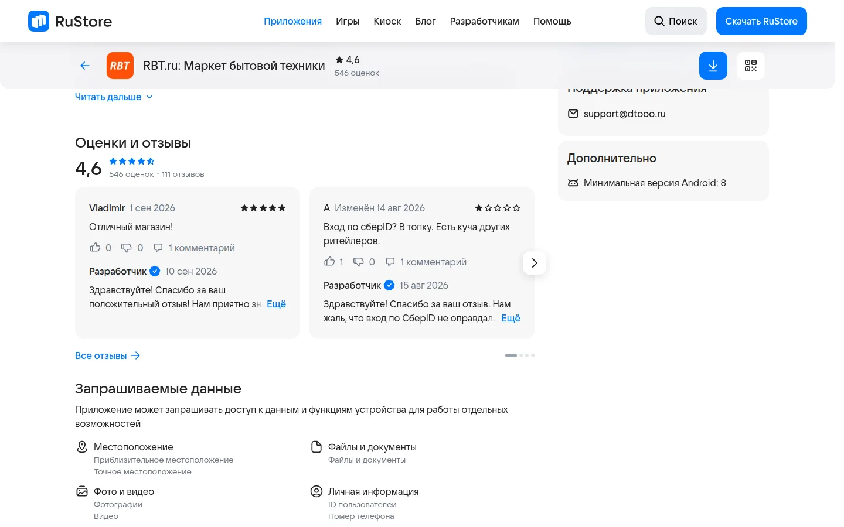
Task: Click the RBT app icon
Action: click(x=120, y=66)
